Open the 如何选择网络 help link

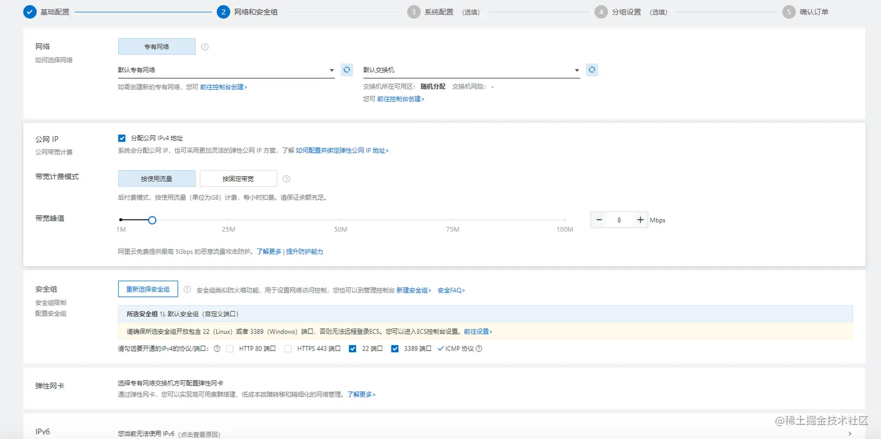pyautogui.click(x=54, y=60)
